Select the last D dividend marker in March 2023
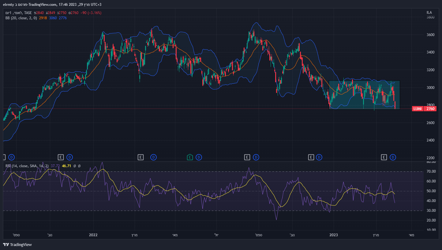This screenshot has width=442, height=250. click(x=393, y=157)
